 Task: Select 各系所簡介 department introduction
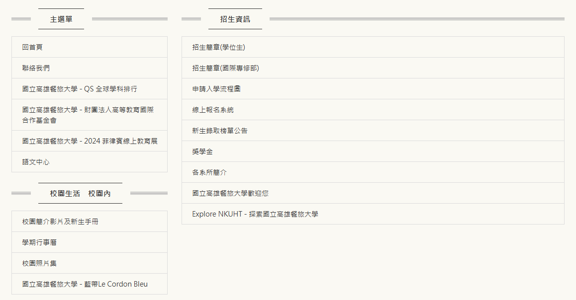[209, 172]
